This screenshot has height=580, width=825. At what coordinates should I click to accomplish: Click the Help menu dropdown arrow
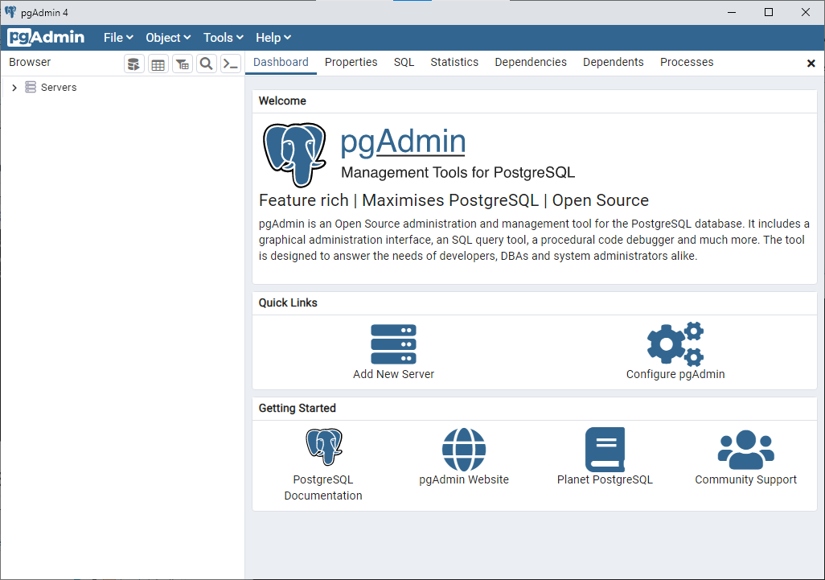287,38
